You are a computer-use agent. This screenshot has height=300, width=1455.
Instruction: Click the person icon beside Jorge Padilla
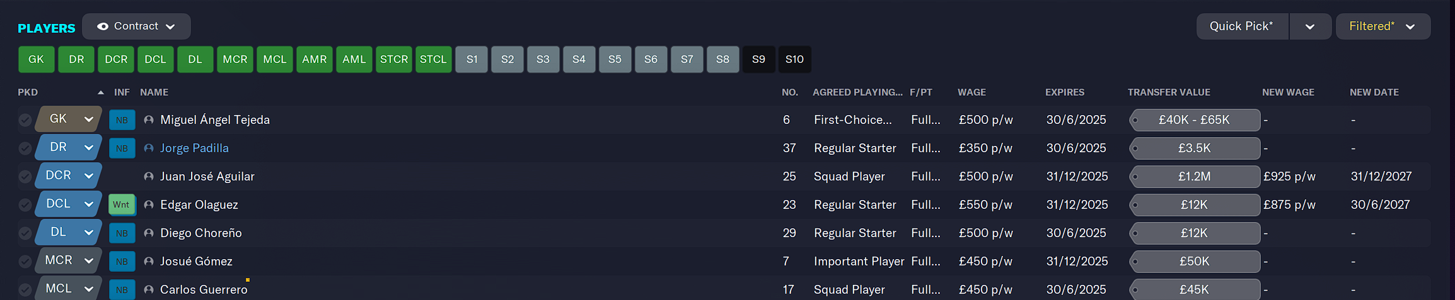tap(149, 148)
